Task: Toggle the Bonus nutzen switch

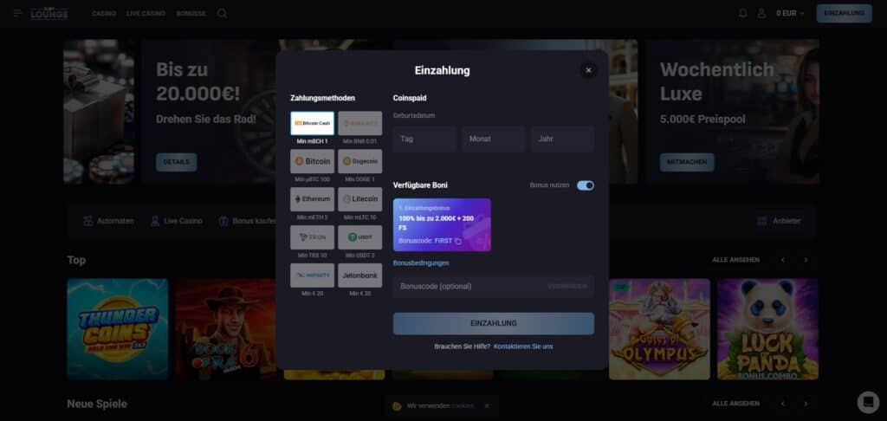Action: click(586, 185)
